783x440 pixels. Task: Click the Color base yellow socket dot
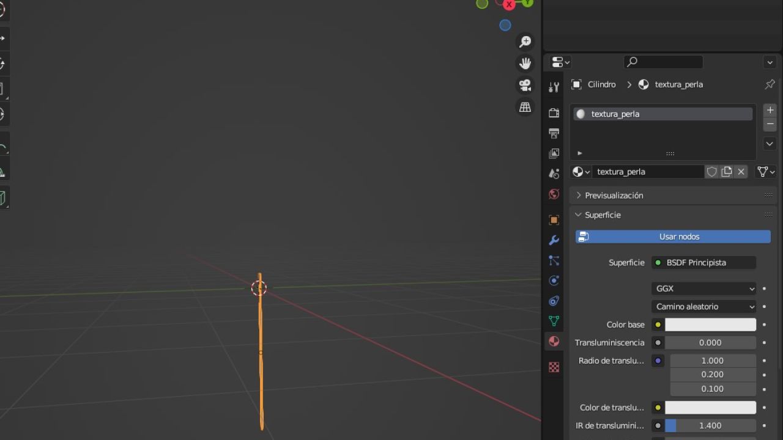click(658, 324)
